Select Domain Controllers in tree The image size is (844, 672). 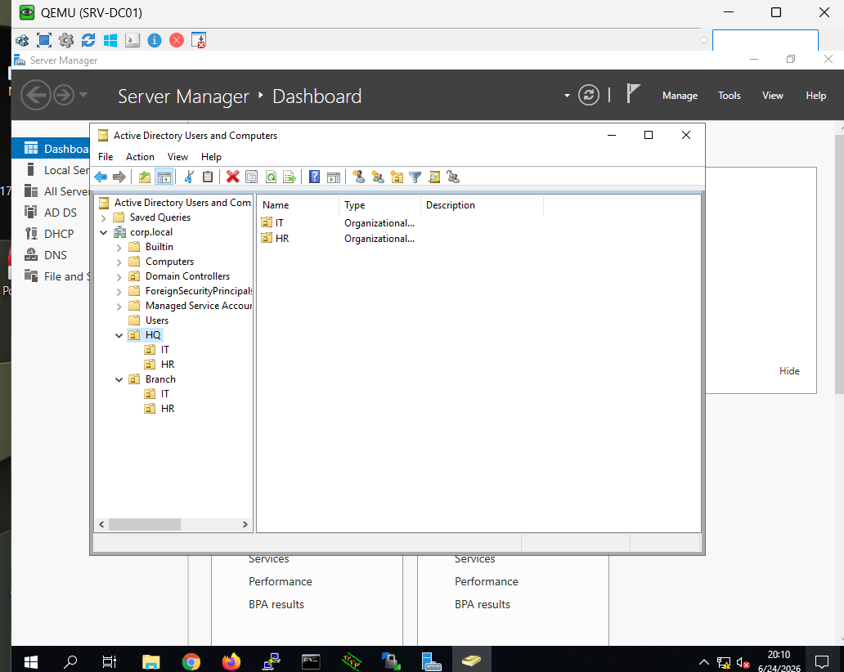pyautogui.click(x=187, y=276)
